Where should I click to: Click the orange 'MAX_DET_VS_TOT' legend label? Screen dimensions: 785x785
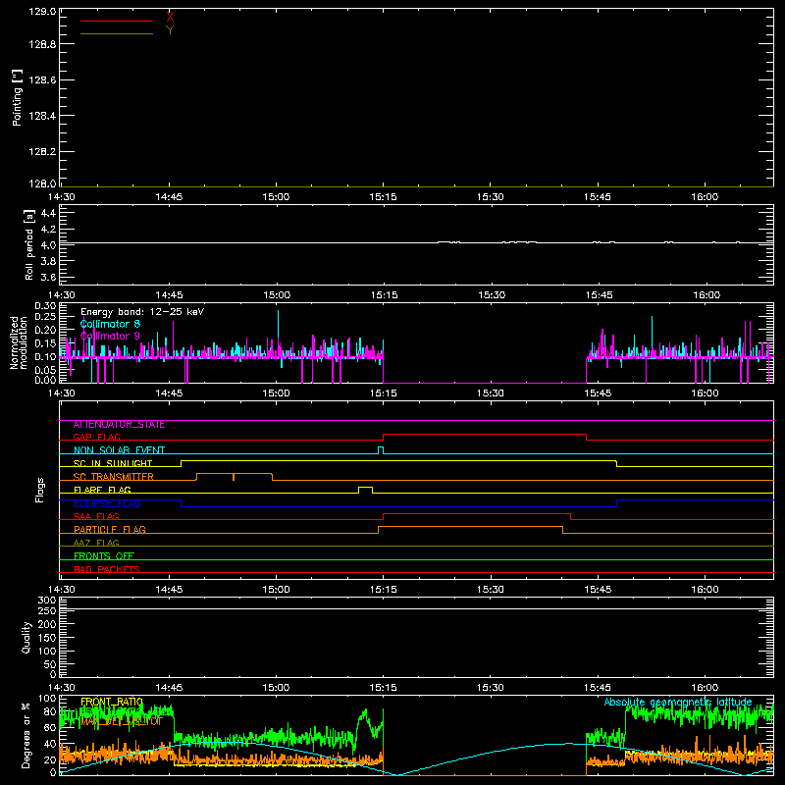coord(122,722)
